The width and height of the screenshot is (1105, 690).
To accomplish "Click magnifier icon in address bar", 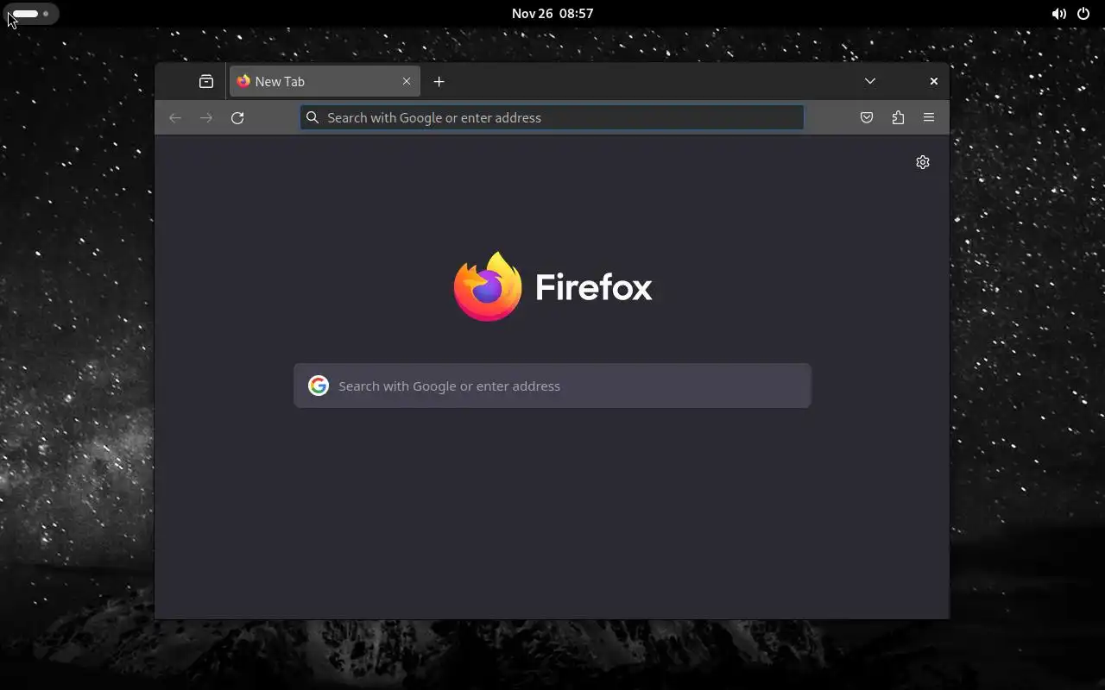I will pyautogui.click(x=313, y=117).
